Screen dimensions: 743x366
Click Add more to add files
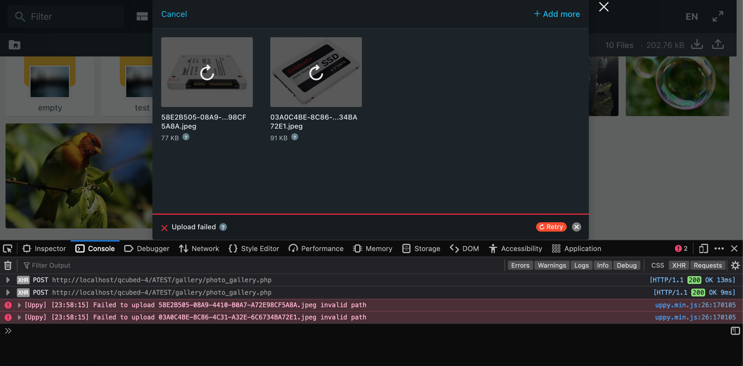(557, 14)
